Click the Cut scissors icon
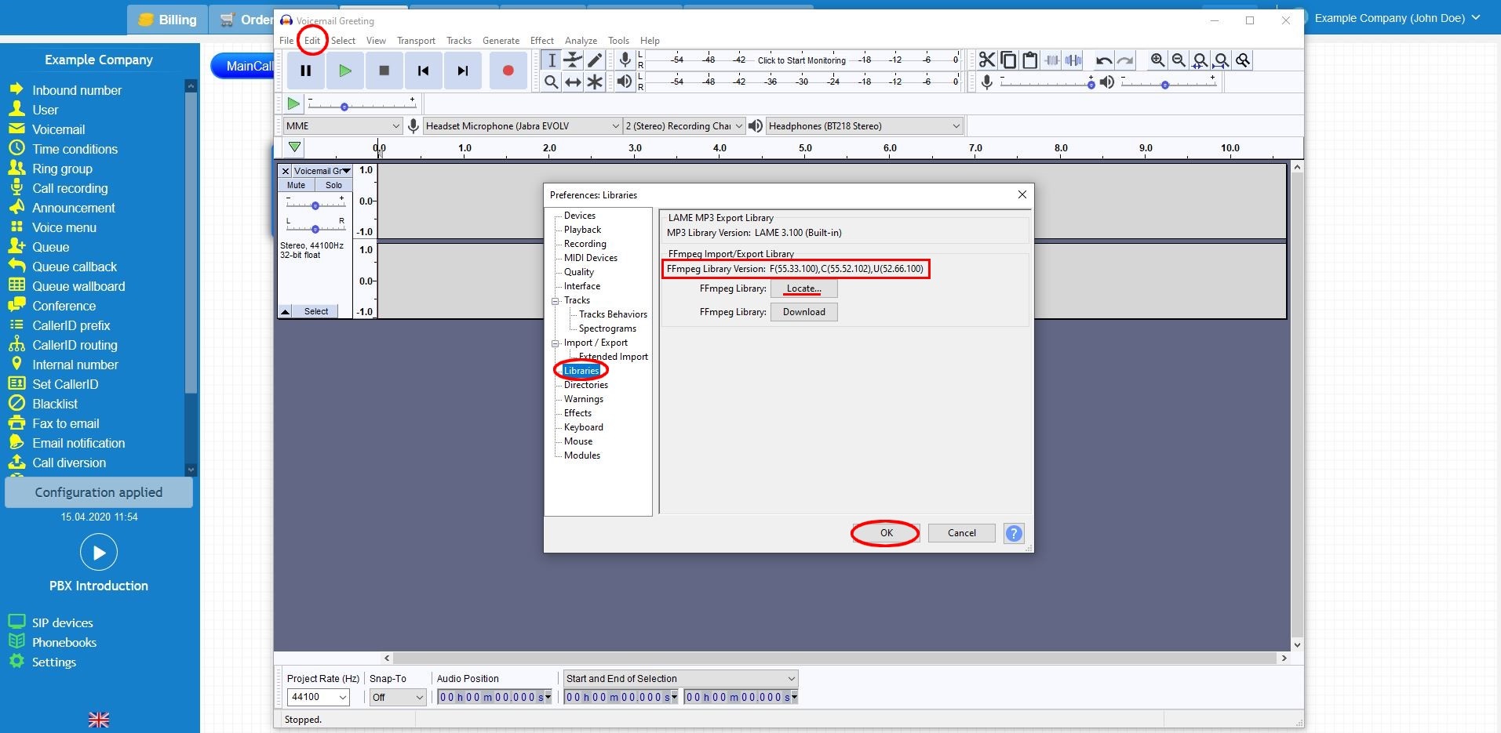 coord(987,60)
